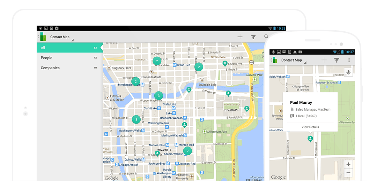The height and width of the screenshot is (181, 377).
Task: Click the Paul Murray name heading
Action: 301,103
